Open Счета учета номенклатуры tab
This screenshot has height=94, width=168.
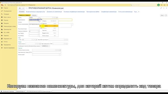click(125, 12)
